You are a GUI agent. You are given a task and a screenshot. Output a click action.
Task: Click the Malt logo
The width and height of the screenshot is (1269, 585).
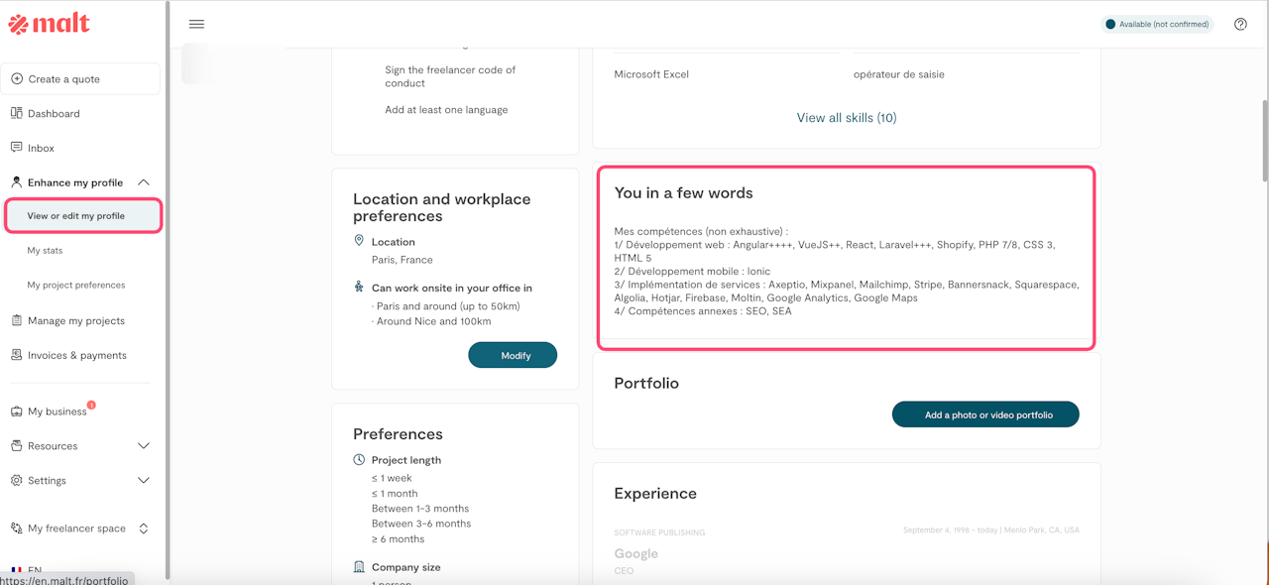[x=49, y=25]
